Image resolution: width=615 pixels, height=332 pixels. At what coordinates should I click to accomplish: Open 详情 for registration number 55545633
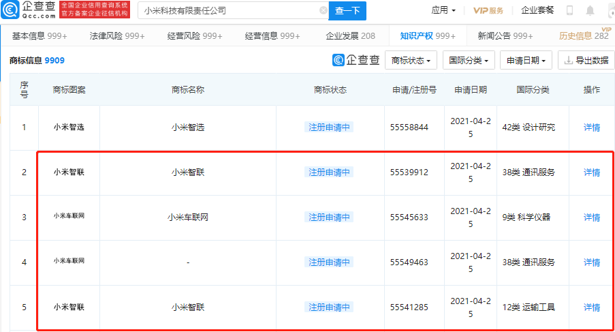click(591, 217)
